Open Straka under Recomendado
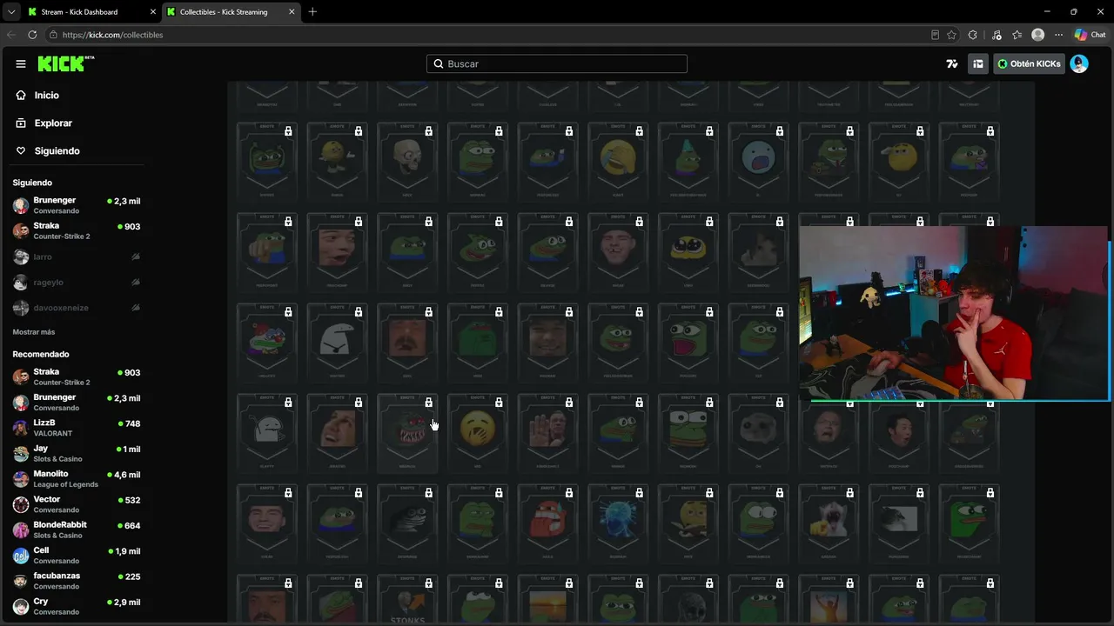Viewport: 1114px width, 626px height. [x=77, y=377]
